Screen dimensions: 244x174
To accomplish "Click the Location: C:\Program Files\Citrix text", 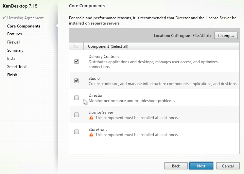I will (183, 36).
